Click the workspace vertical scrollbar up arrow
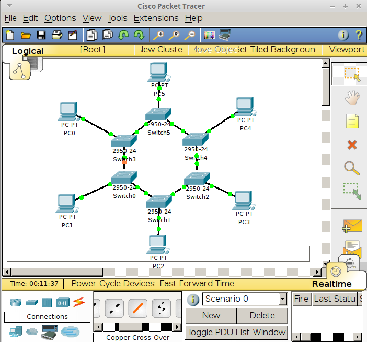The width and height of the screenshot is (367, 342). pos(326,63)
